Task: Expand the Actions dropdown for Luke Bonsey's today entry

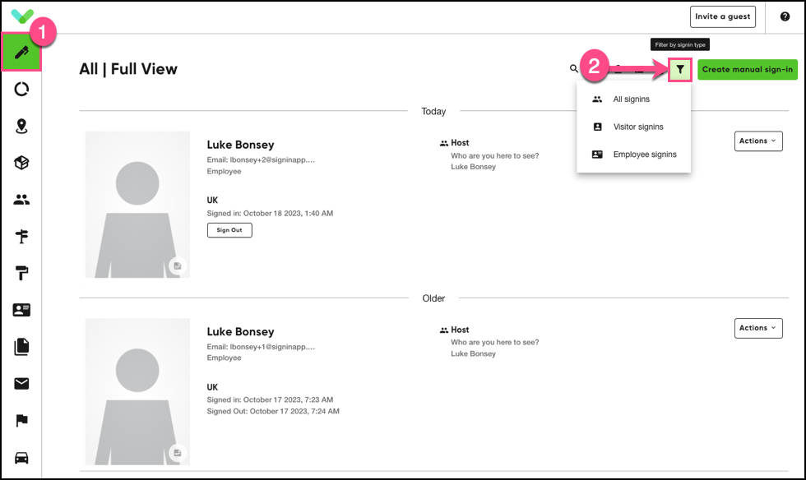Action: coord(757,141)
